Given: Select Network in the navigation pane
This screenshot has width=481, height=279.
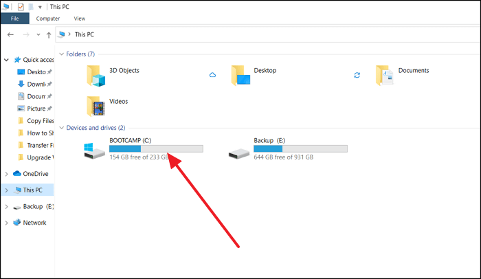Looking at the screenshot, I should coord(34,223).
